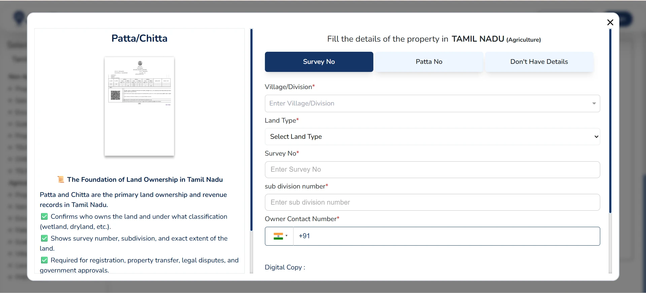Select the Don't Have Details tab

click(x=539, y=62)
